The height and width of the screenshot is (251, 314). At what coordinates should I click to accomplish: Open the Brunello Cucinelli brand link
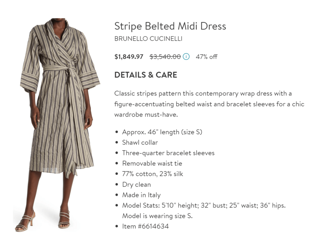point(148,39)
